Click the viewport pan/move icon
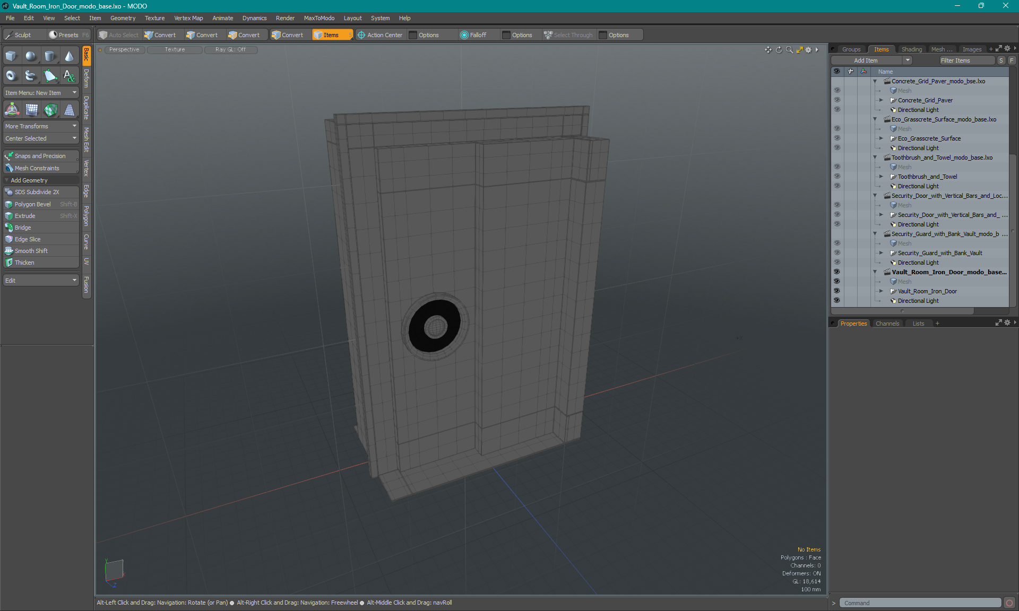The image size is (1019, 611). coord(768,50)
